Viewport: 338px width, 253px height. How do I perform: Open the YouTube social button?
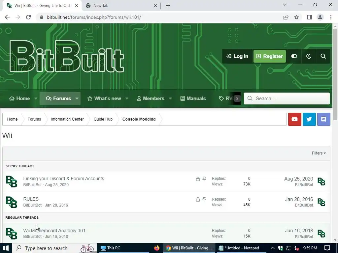click(294, 119)
